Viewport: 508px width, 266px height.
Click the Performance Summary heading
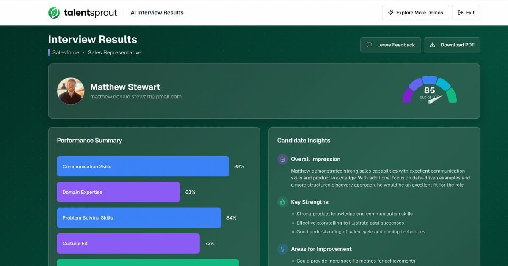89,141
